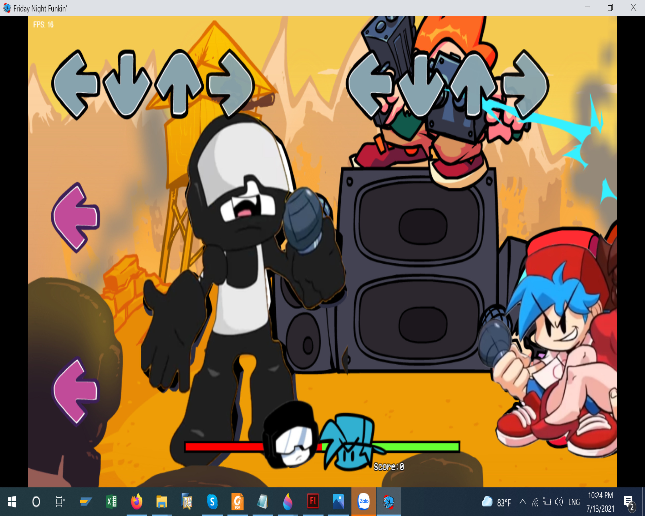Click the Cortana search button
The image size is (645, 516).
click(36, 502)
